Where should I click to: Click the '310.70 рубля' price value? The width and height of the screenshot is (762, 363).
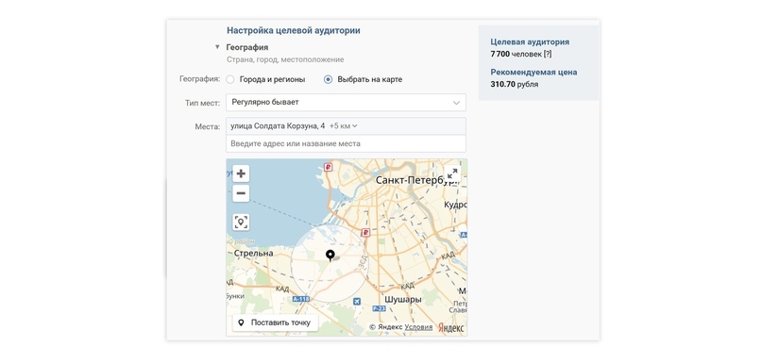[515, 85]
